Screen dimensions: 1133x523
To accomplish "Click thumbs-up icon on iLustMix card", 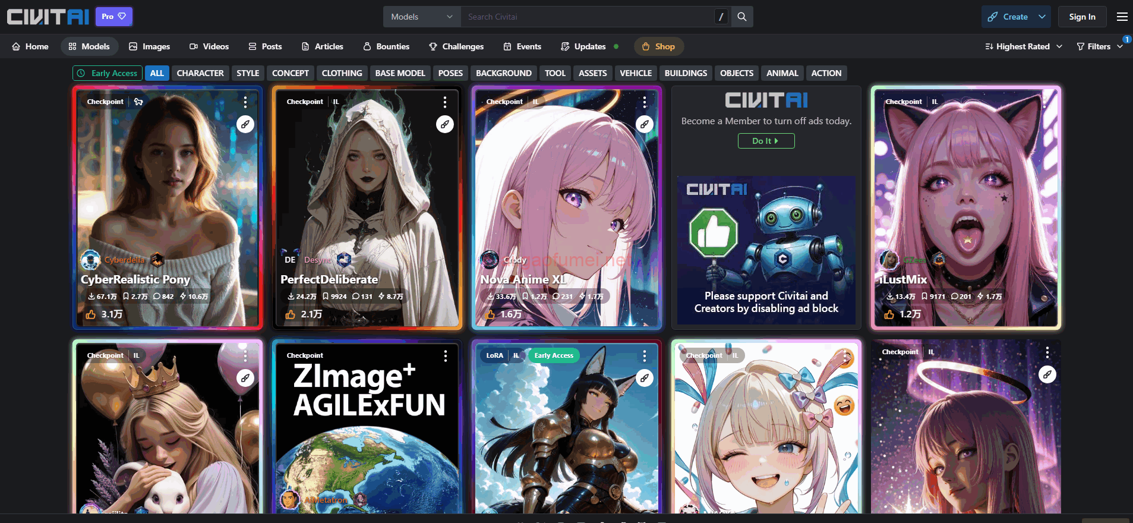I will tap(889, 314).
